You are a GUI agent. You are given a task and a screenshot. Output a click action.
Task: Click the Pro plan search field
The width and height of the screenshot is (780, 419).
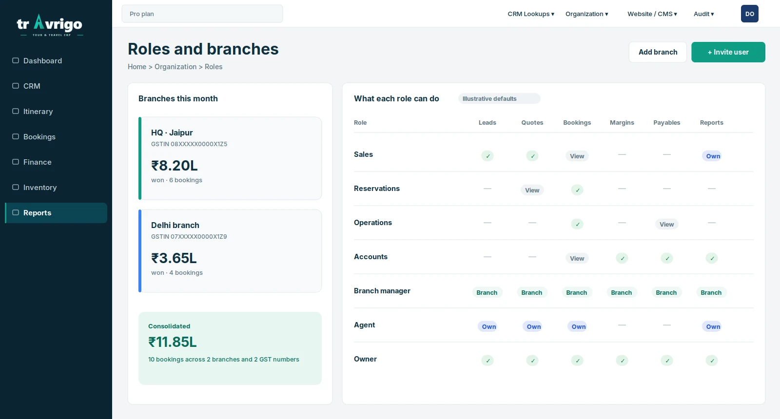[202, 14]
